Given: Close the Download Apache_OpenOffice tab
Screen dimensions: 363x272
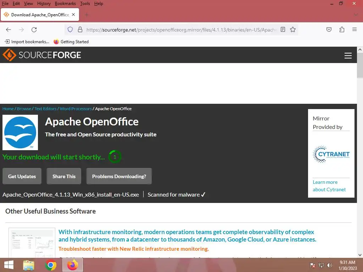Looking at the screenshot, I should pyautogui.click(x=73, y=15).
